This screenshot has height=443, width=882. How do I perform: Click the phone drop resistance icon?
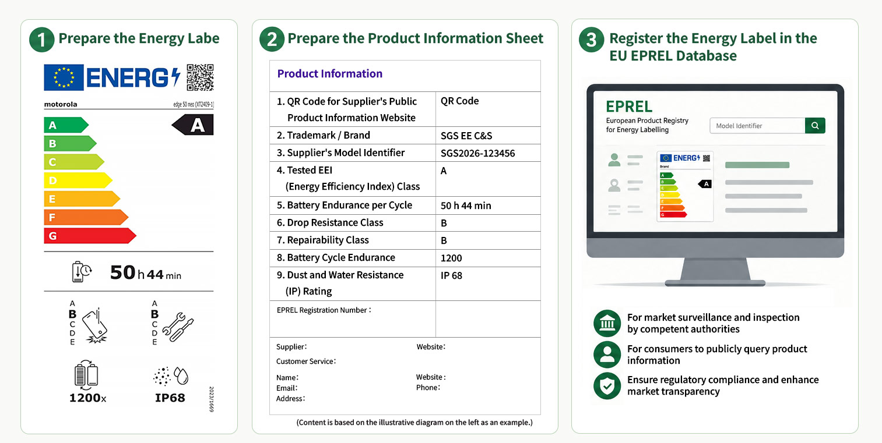[x=94, y=324]
